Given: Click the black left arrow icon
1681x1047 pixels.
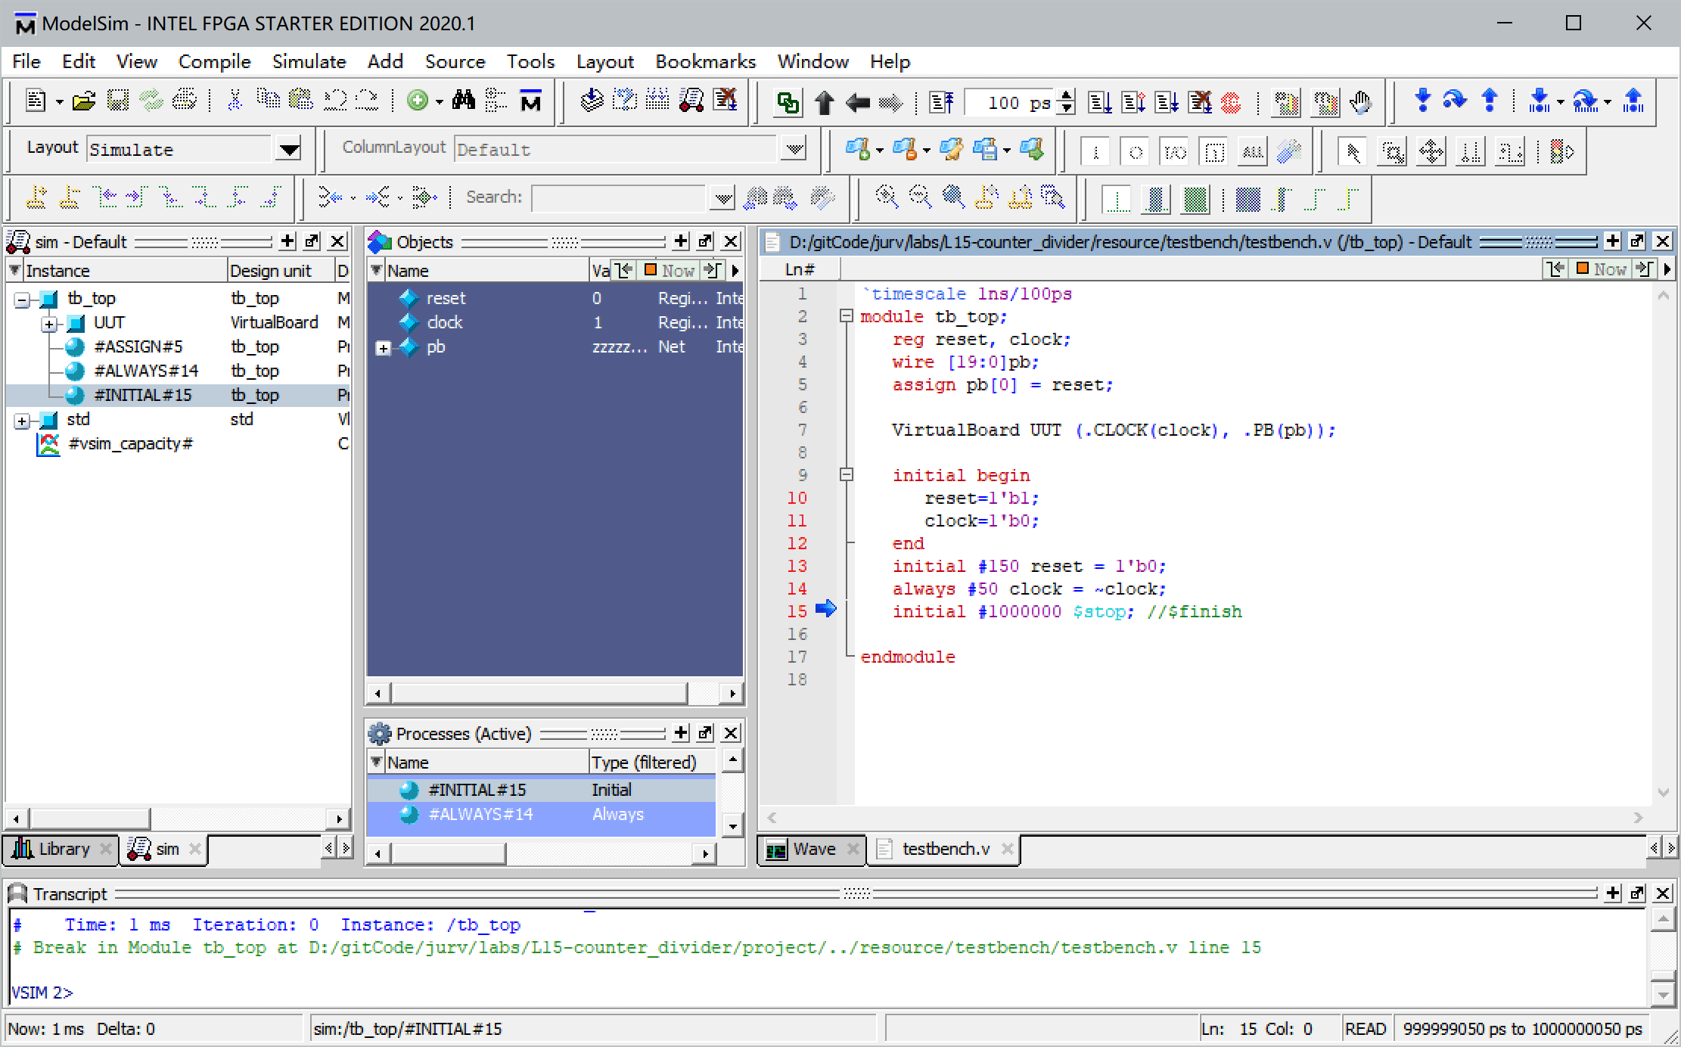Looking at the screenshot, I should [x=857, y=102].
